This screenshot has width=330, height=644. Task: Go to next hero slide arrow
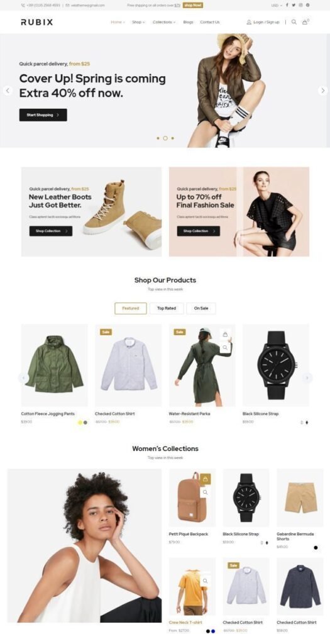[x=322, y=91]
